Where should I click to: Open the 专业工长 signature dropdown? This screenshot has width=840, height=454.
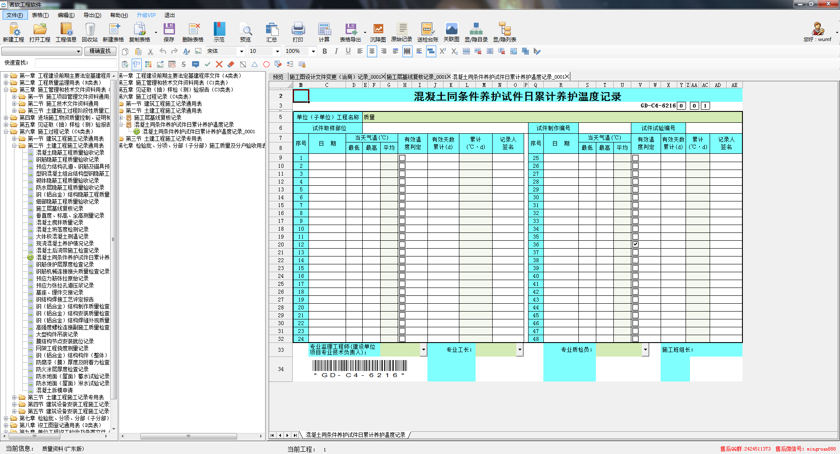520,349
